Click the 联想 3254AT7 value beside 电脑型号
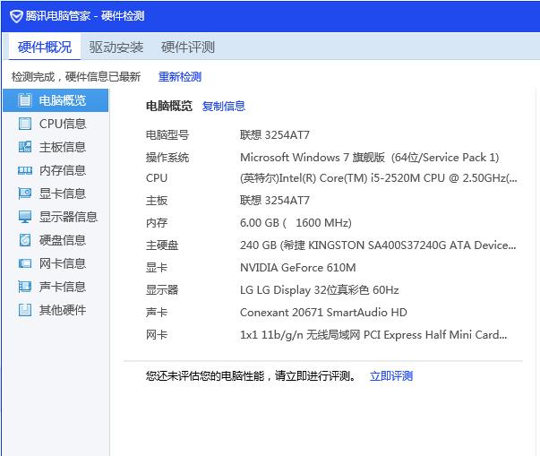This screenshot has height=456, width=540. click(x=274, y=134)
